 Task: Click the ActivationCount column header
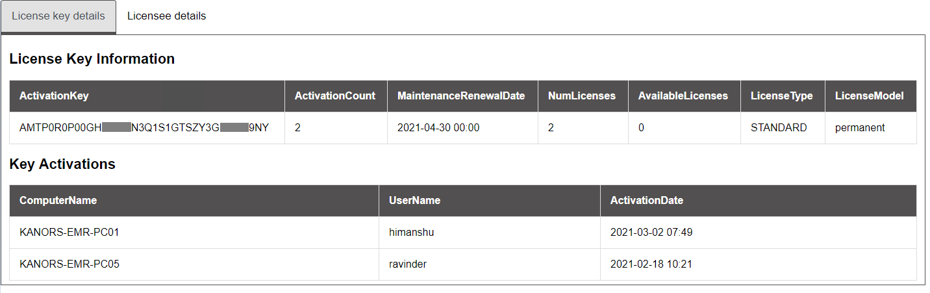click(x=336, y=96)
